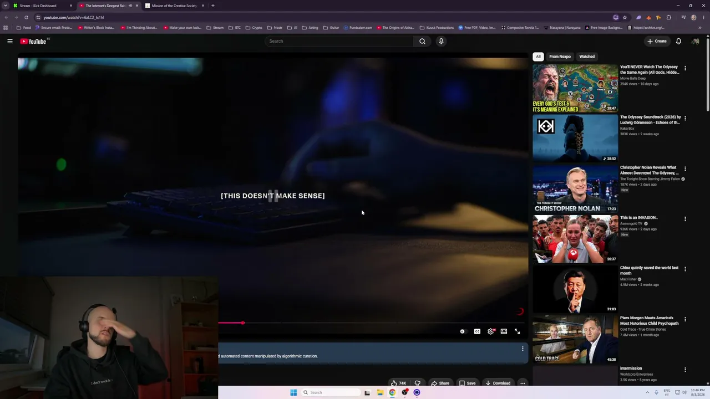Image resolution: width=710 pixels, height=399 pixels.
Task: Bookmark this page with the star icon
Action: [x=625, y=17]
